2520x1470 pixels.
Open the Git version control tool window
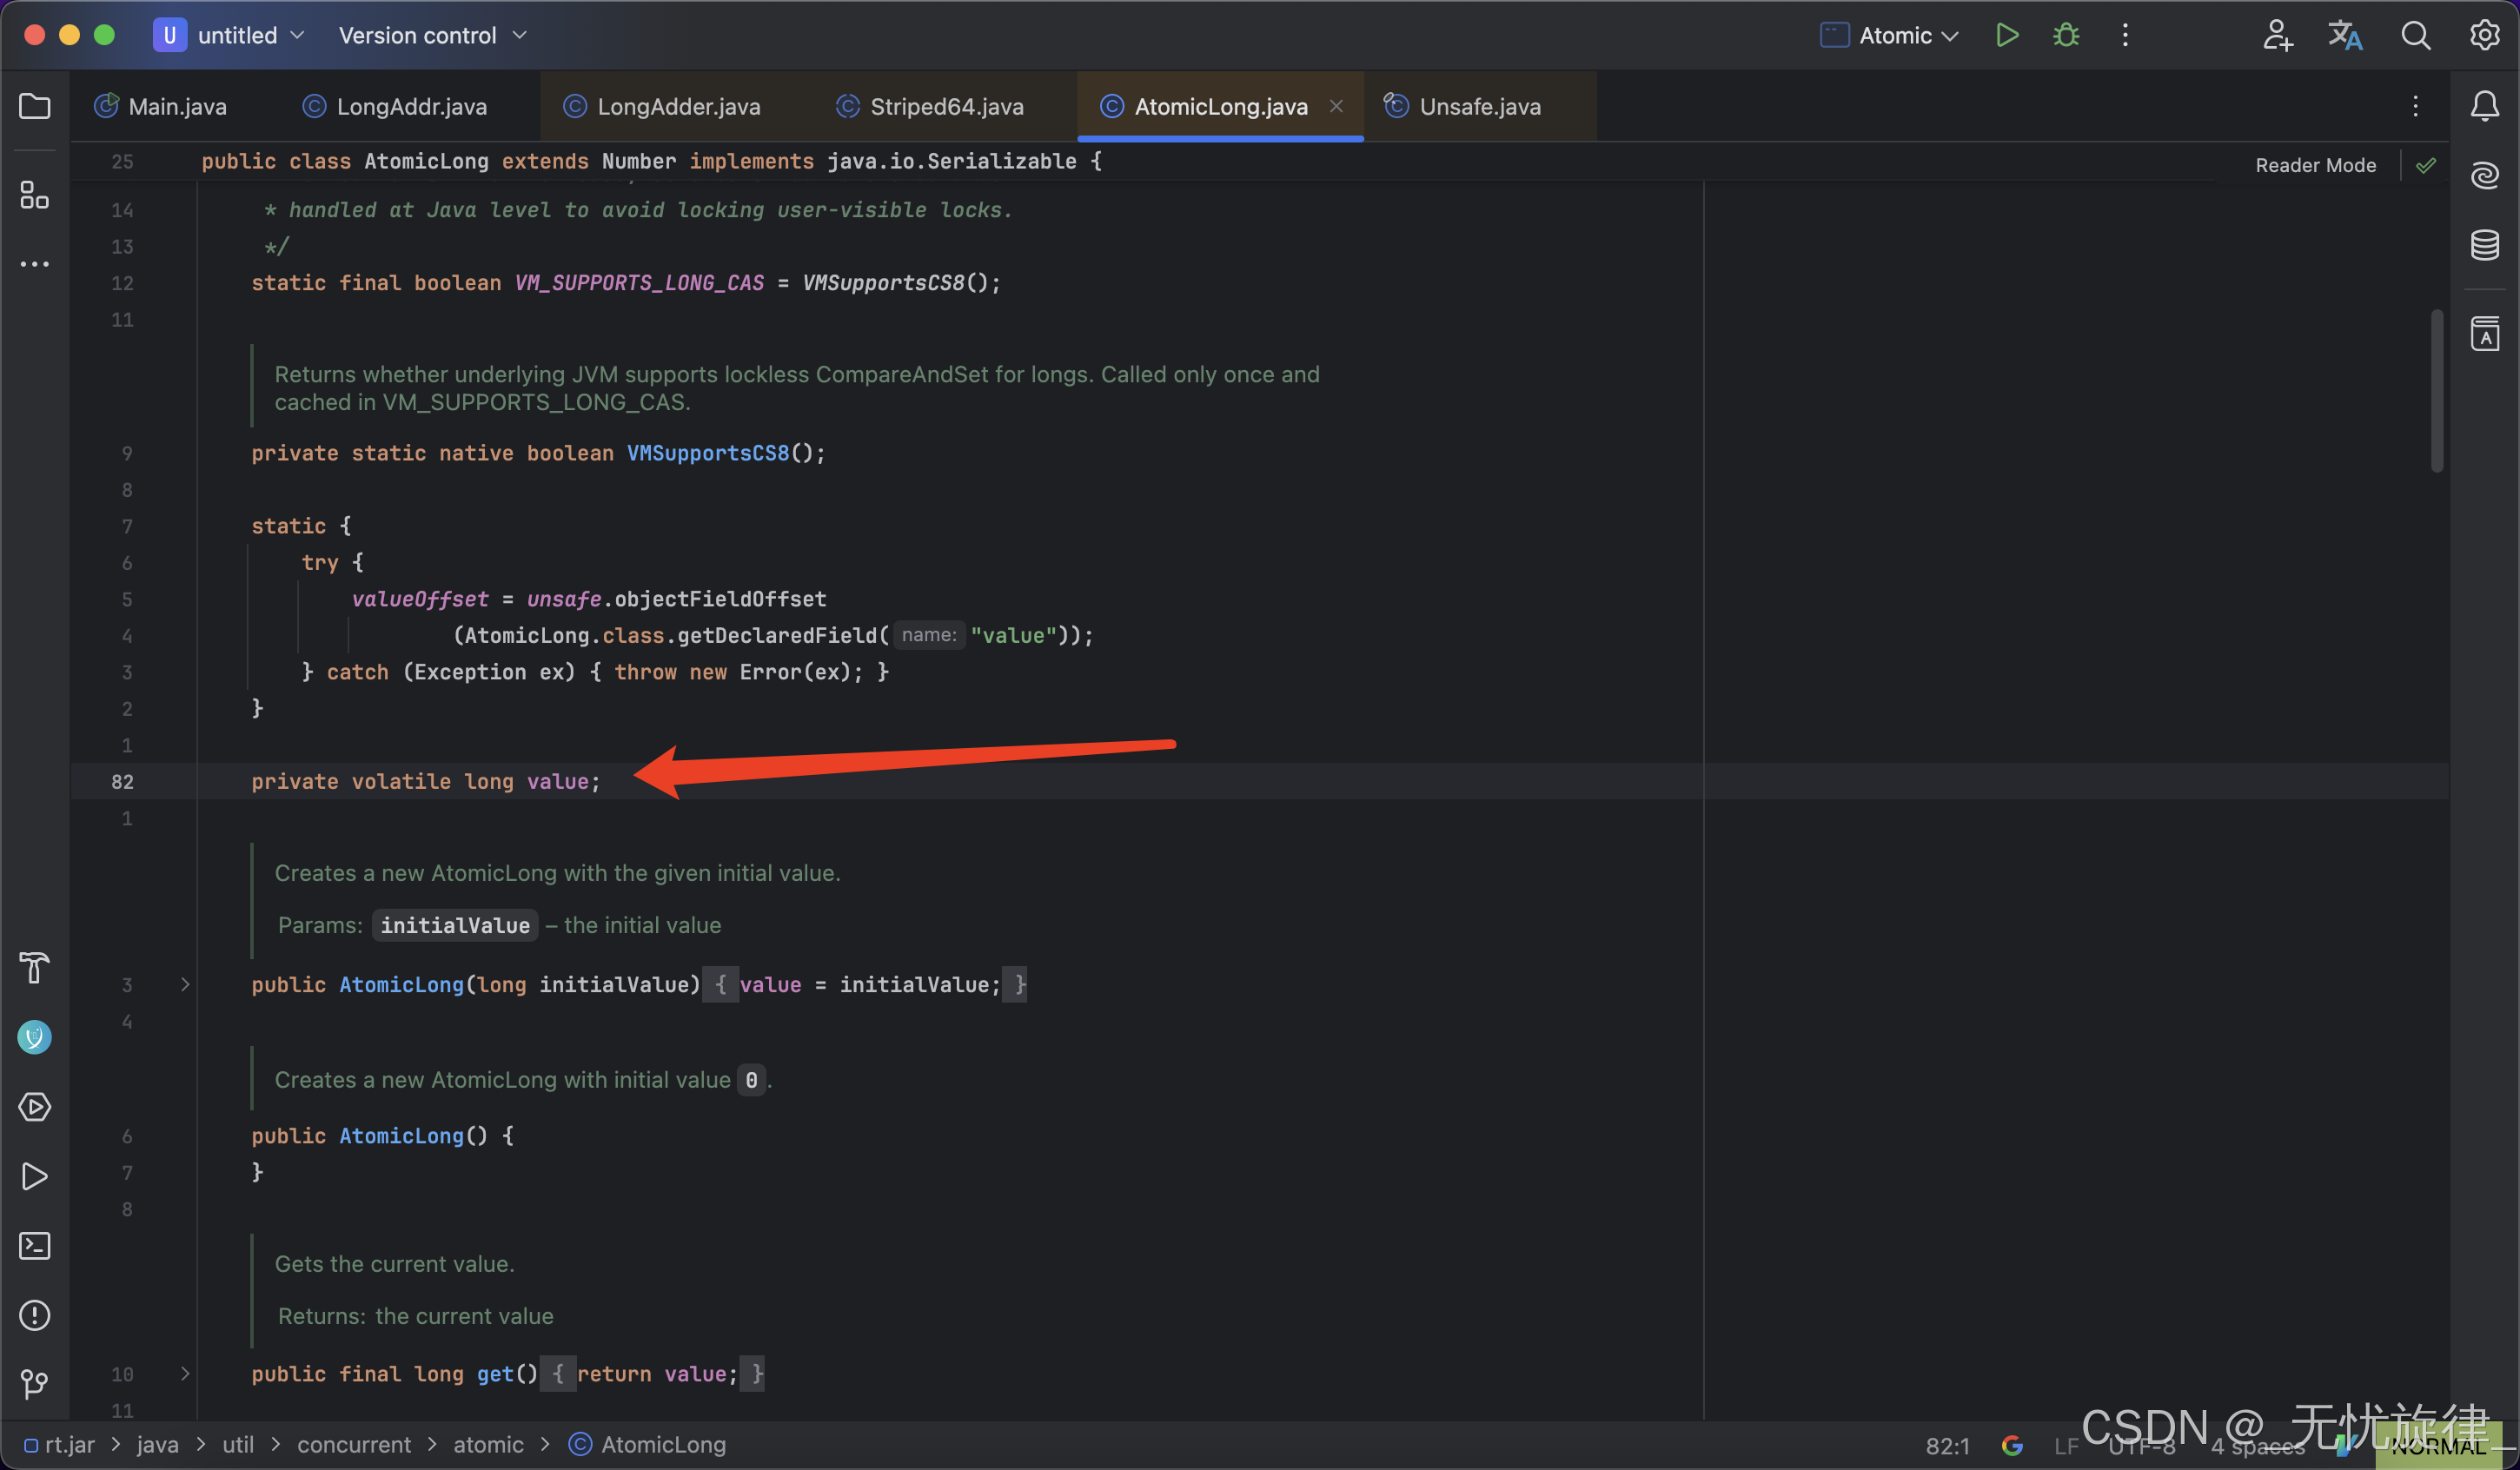pos(35,1384)
